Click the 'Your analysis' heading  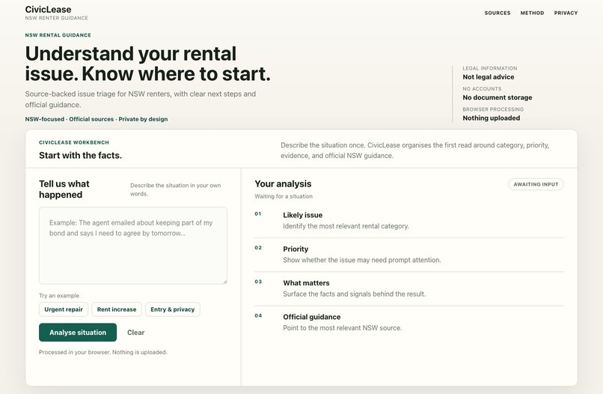[283, 184]
